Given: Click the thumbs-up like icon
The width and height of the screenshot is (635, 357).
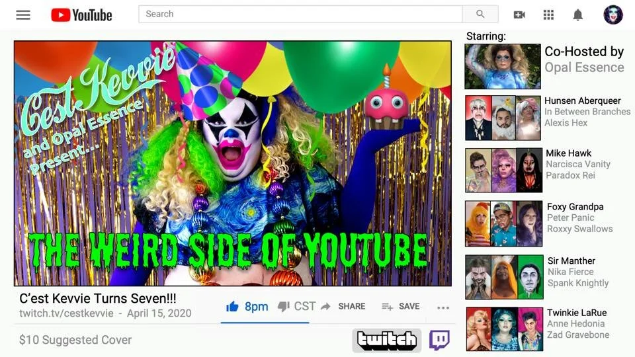Looking at the screenshot, I should (232, 307).
